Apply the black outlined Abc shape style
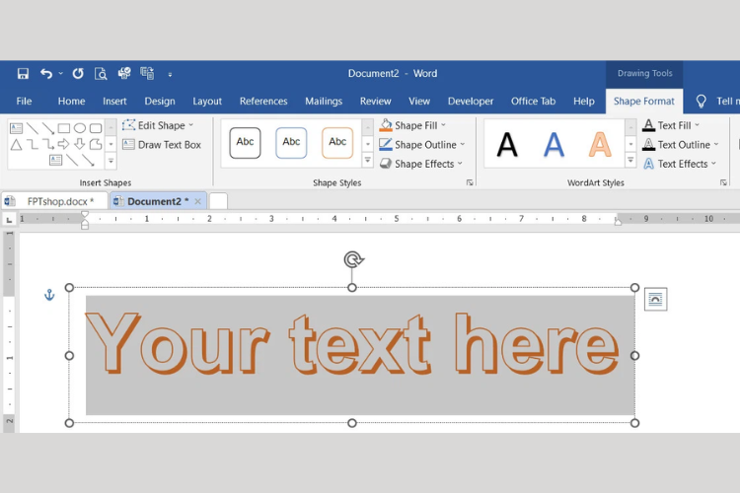The height and width of the screenshot is (493, 740). point(245,142)
